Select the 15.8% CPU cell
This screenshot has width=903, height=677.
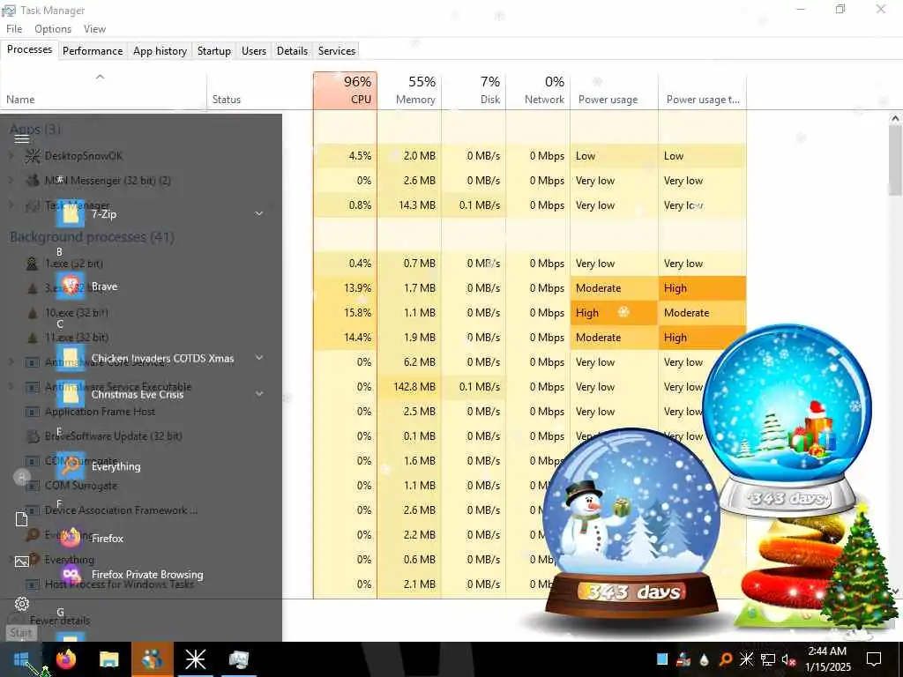[345, 313]
